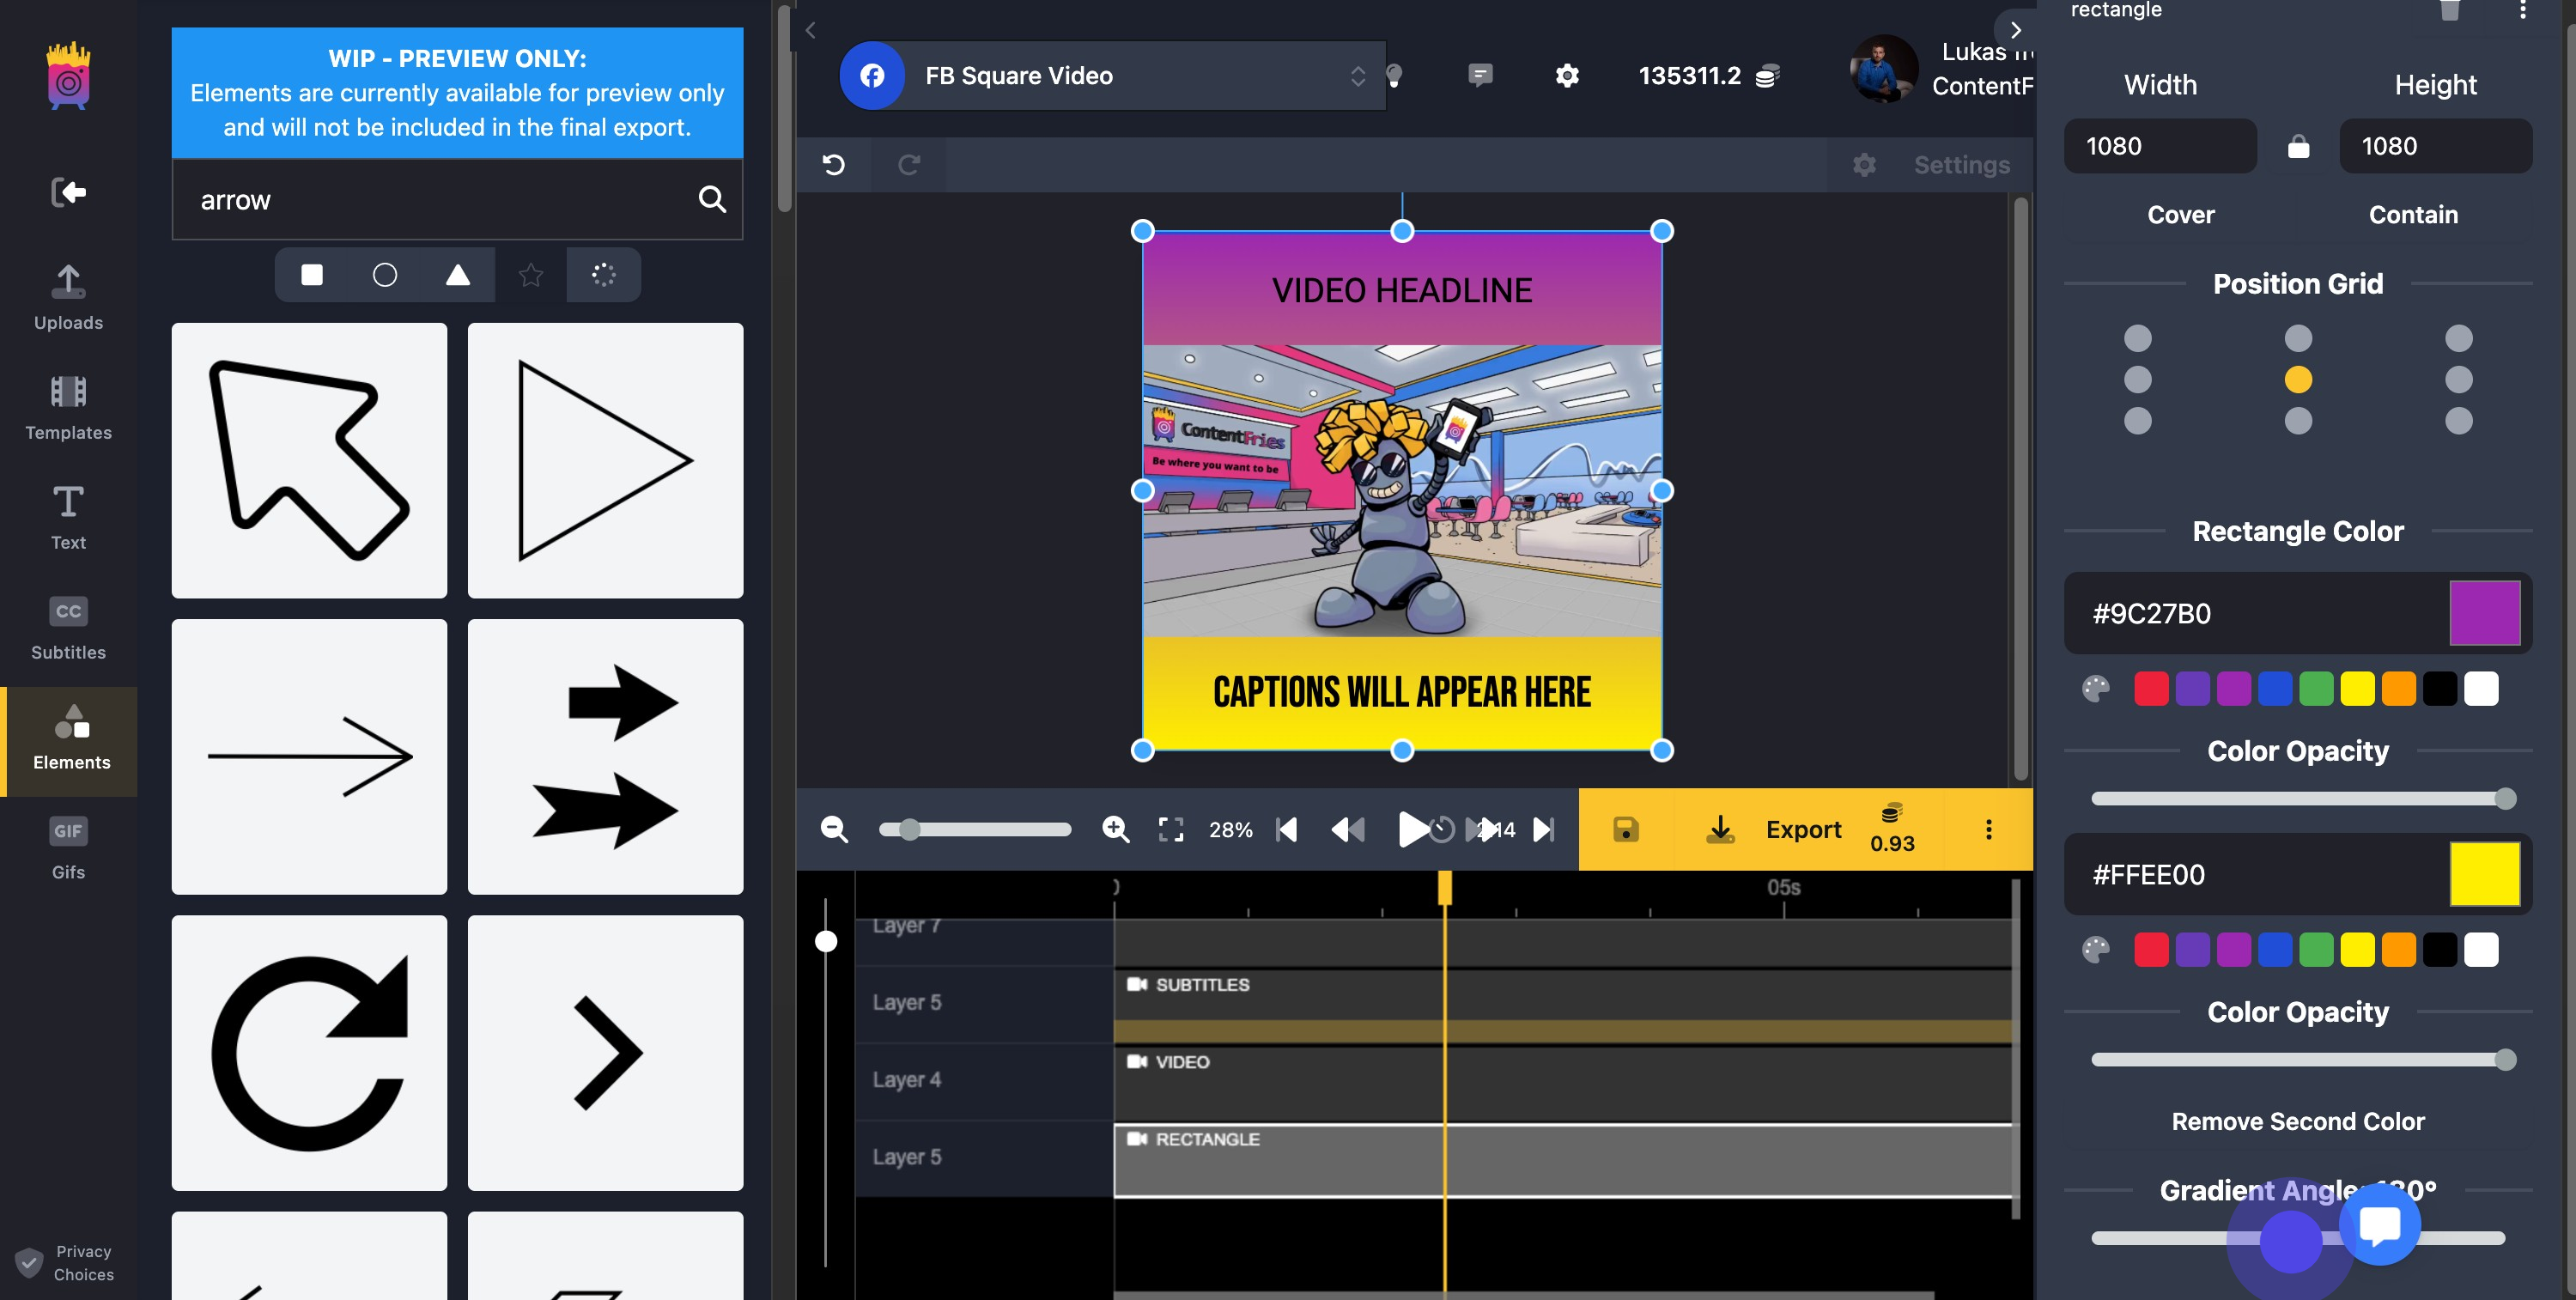Pick the red swatch under #9C27B0
This screenshot has width=2576, height=1300.
tap(2151, 689)
